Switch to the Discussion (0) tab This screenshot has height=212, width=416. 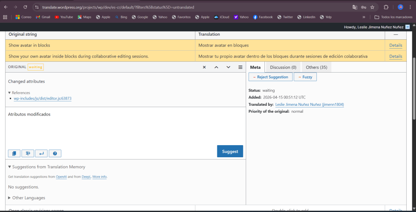point(283,67)
